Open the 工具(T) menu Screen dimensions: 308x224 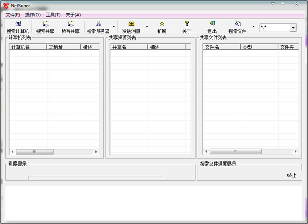(x=53, y=15)
